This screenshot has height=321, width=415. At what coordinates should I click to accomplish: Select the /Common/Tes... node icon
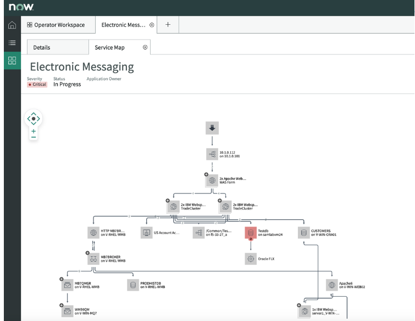tap(198, 233)
